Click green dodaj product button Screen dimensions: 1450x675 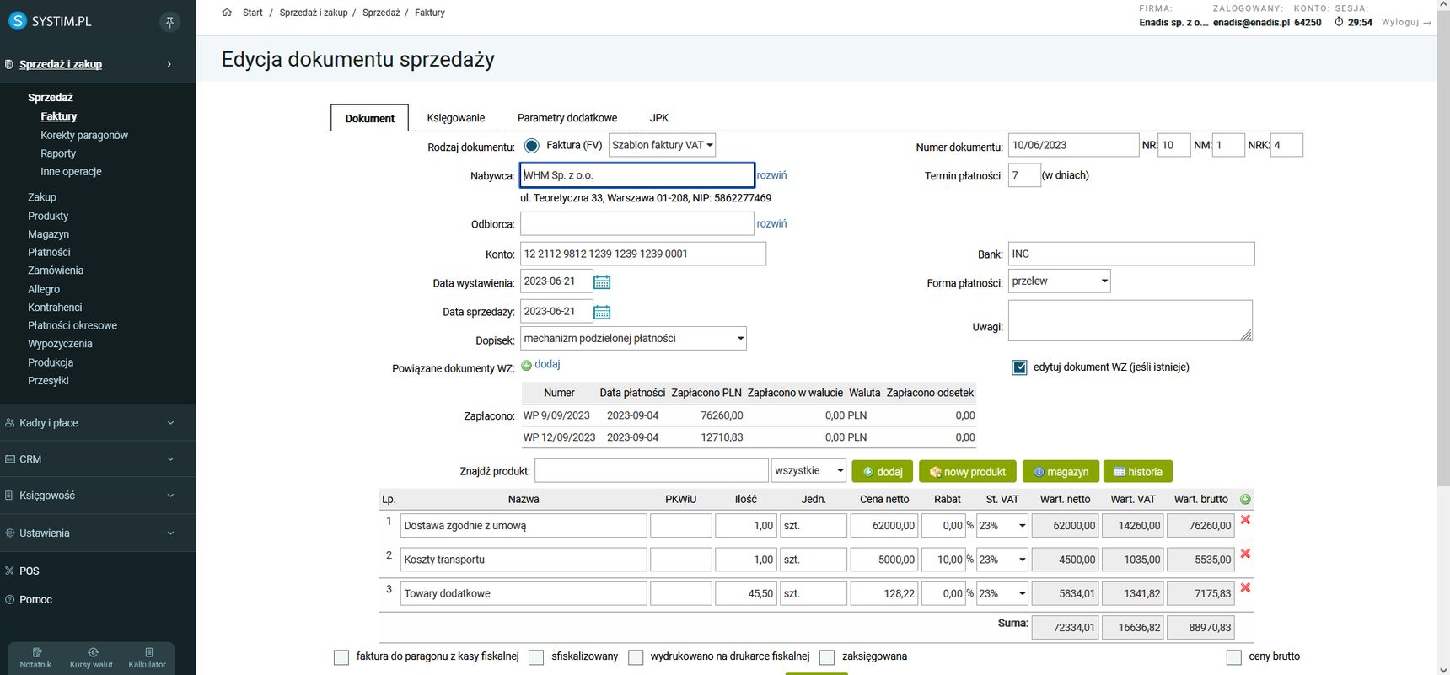[x=883, y=472]
